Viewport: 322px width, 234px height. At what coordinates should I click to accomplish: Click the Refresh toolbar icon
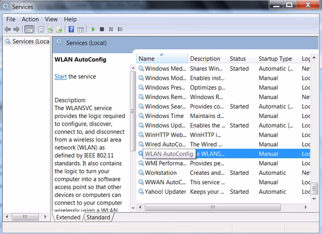tap(50, 29)
